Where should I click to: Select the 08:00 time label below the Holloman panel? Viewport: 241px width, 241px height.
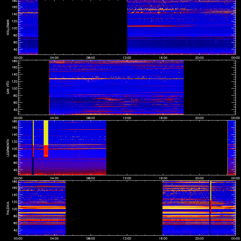coord(91,58)
